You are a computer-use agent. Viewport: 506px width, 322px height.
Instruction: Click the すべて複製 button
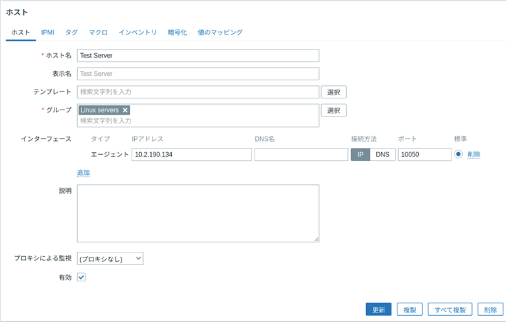point(450,309)
